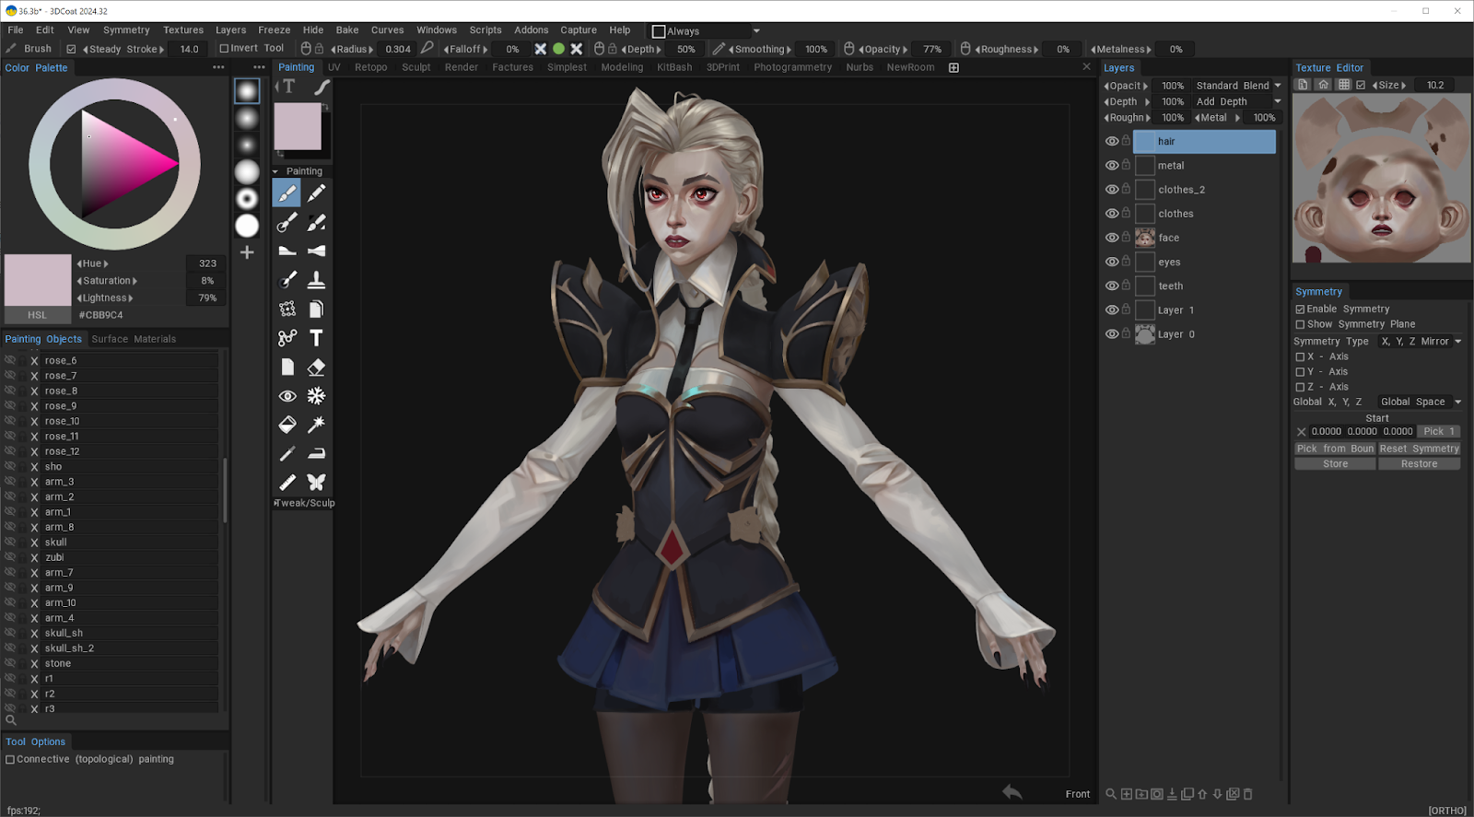Select the Text tool in Painting toolbox
Screen dimensions: 1474x817
(x=316, y=338)
